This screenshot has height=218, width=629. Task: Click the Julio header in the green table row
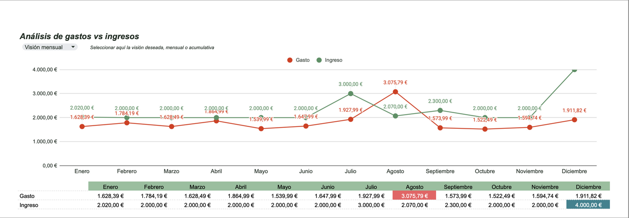[371, 187]
